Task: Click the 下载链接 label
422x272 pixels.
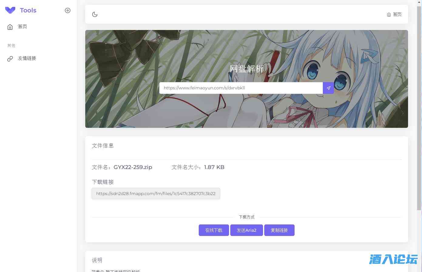Action: [x=103, y=182]
